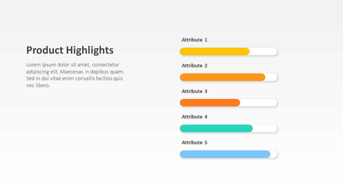Select the "Attribute 2" label
The image size is (343, 193).
194,66
